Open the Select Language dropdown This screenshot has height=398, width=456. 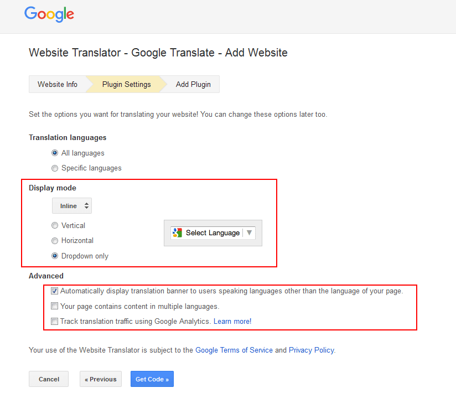pos(213,232)
